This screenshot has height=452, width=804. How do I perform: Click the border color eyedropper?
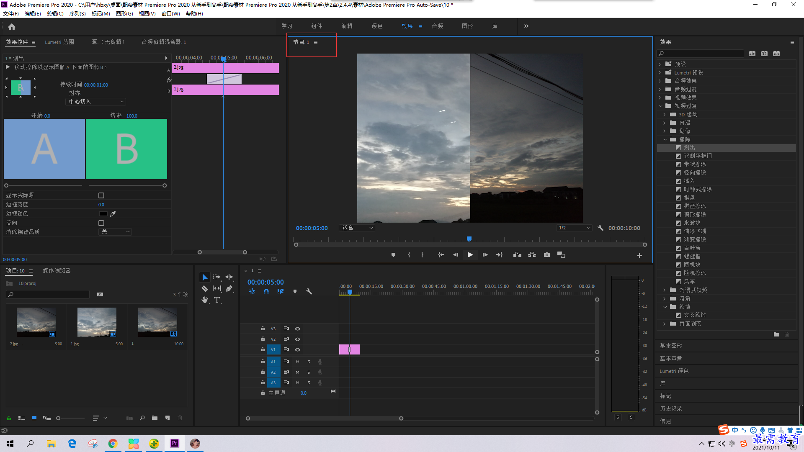[113, 214]
